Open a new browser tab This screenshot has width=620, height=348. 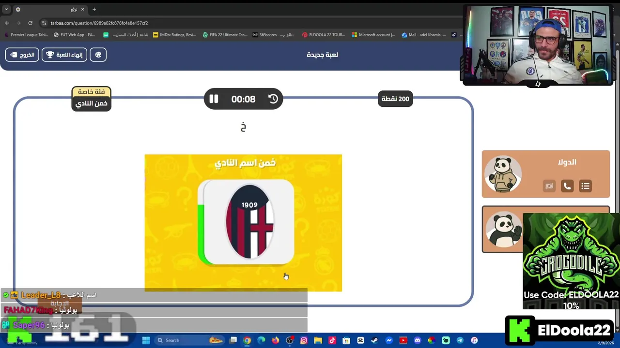pyautogui.click(x=94, y=9)
